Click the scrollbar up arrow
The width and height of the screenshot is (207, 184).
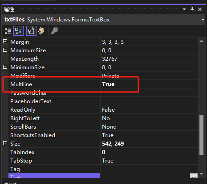[x=201, y=41]
